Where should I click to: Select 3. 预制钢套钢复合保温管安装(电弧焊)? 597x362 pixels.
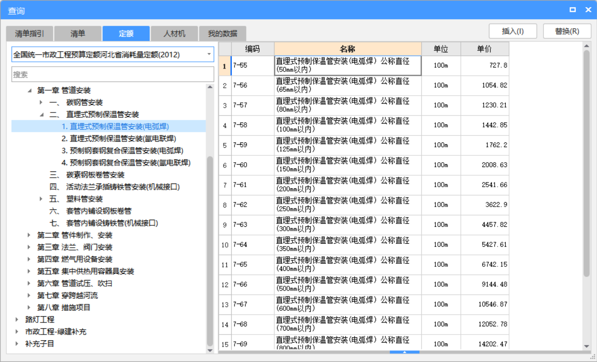point(123,151)
